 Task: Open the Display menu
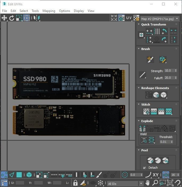[x=79, y=11]
